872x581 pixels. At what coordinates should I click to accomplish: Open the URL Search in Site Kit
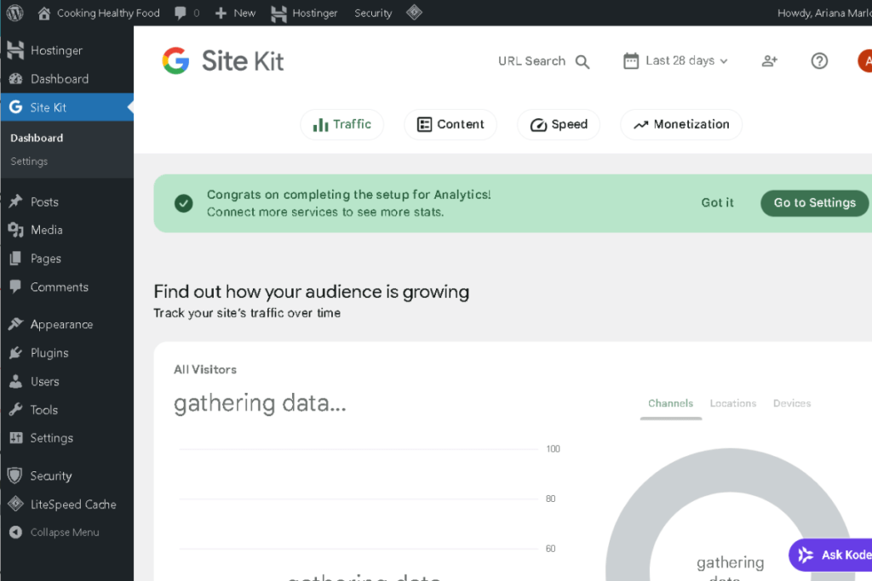(542, 60)
